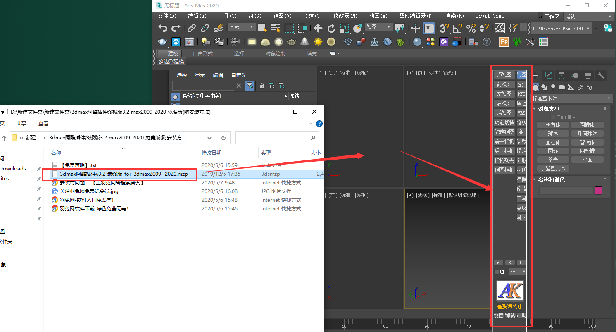This screenshot has height=332, width=616.
Task: Click the Utilities wrench panel icon
Action: (601, 75)
